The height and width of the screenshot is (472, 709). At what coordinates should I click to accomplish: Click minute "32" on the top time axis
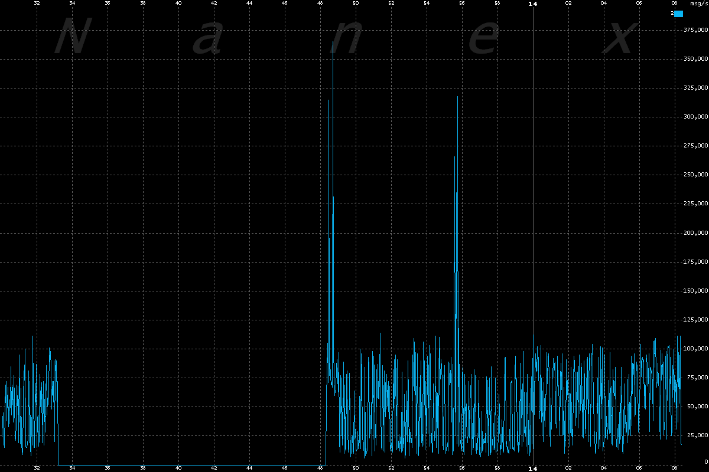37,4
